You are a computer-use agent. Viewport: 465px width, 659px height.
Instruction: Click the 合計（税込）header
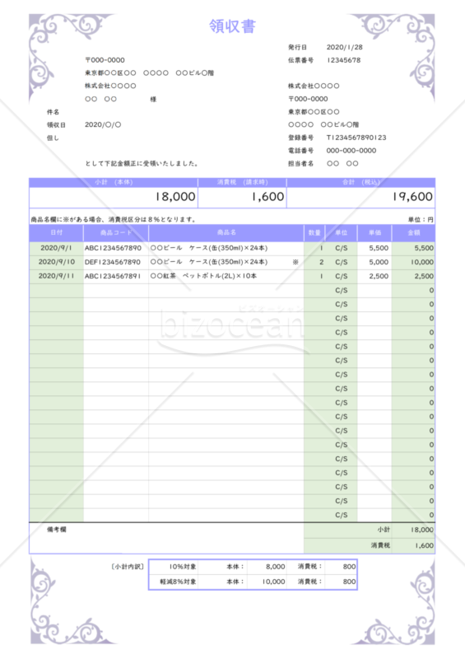point(361,182)
